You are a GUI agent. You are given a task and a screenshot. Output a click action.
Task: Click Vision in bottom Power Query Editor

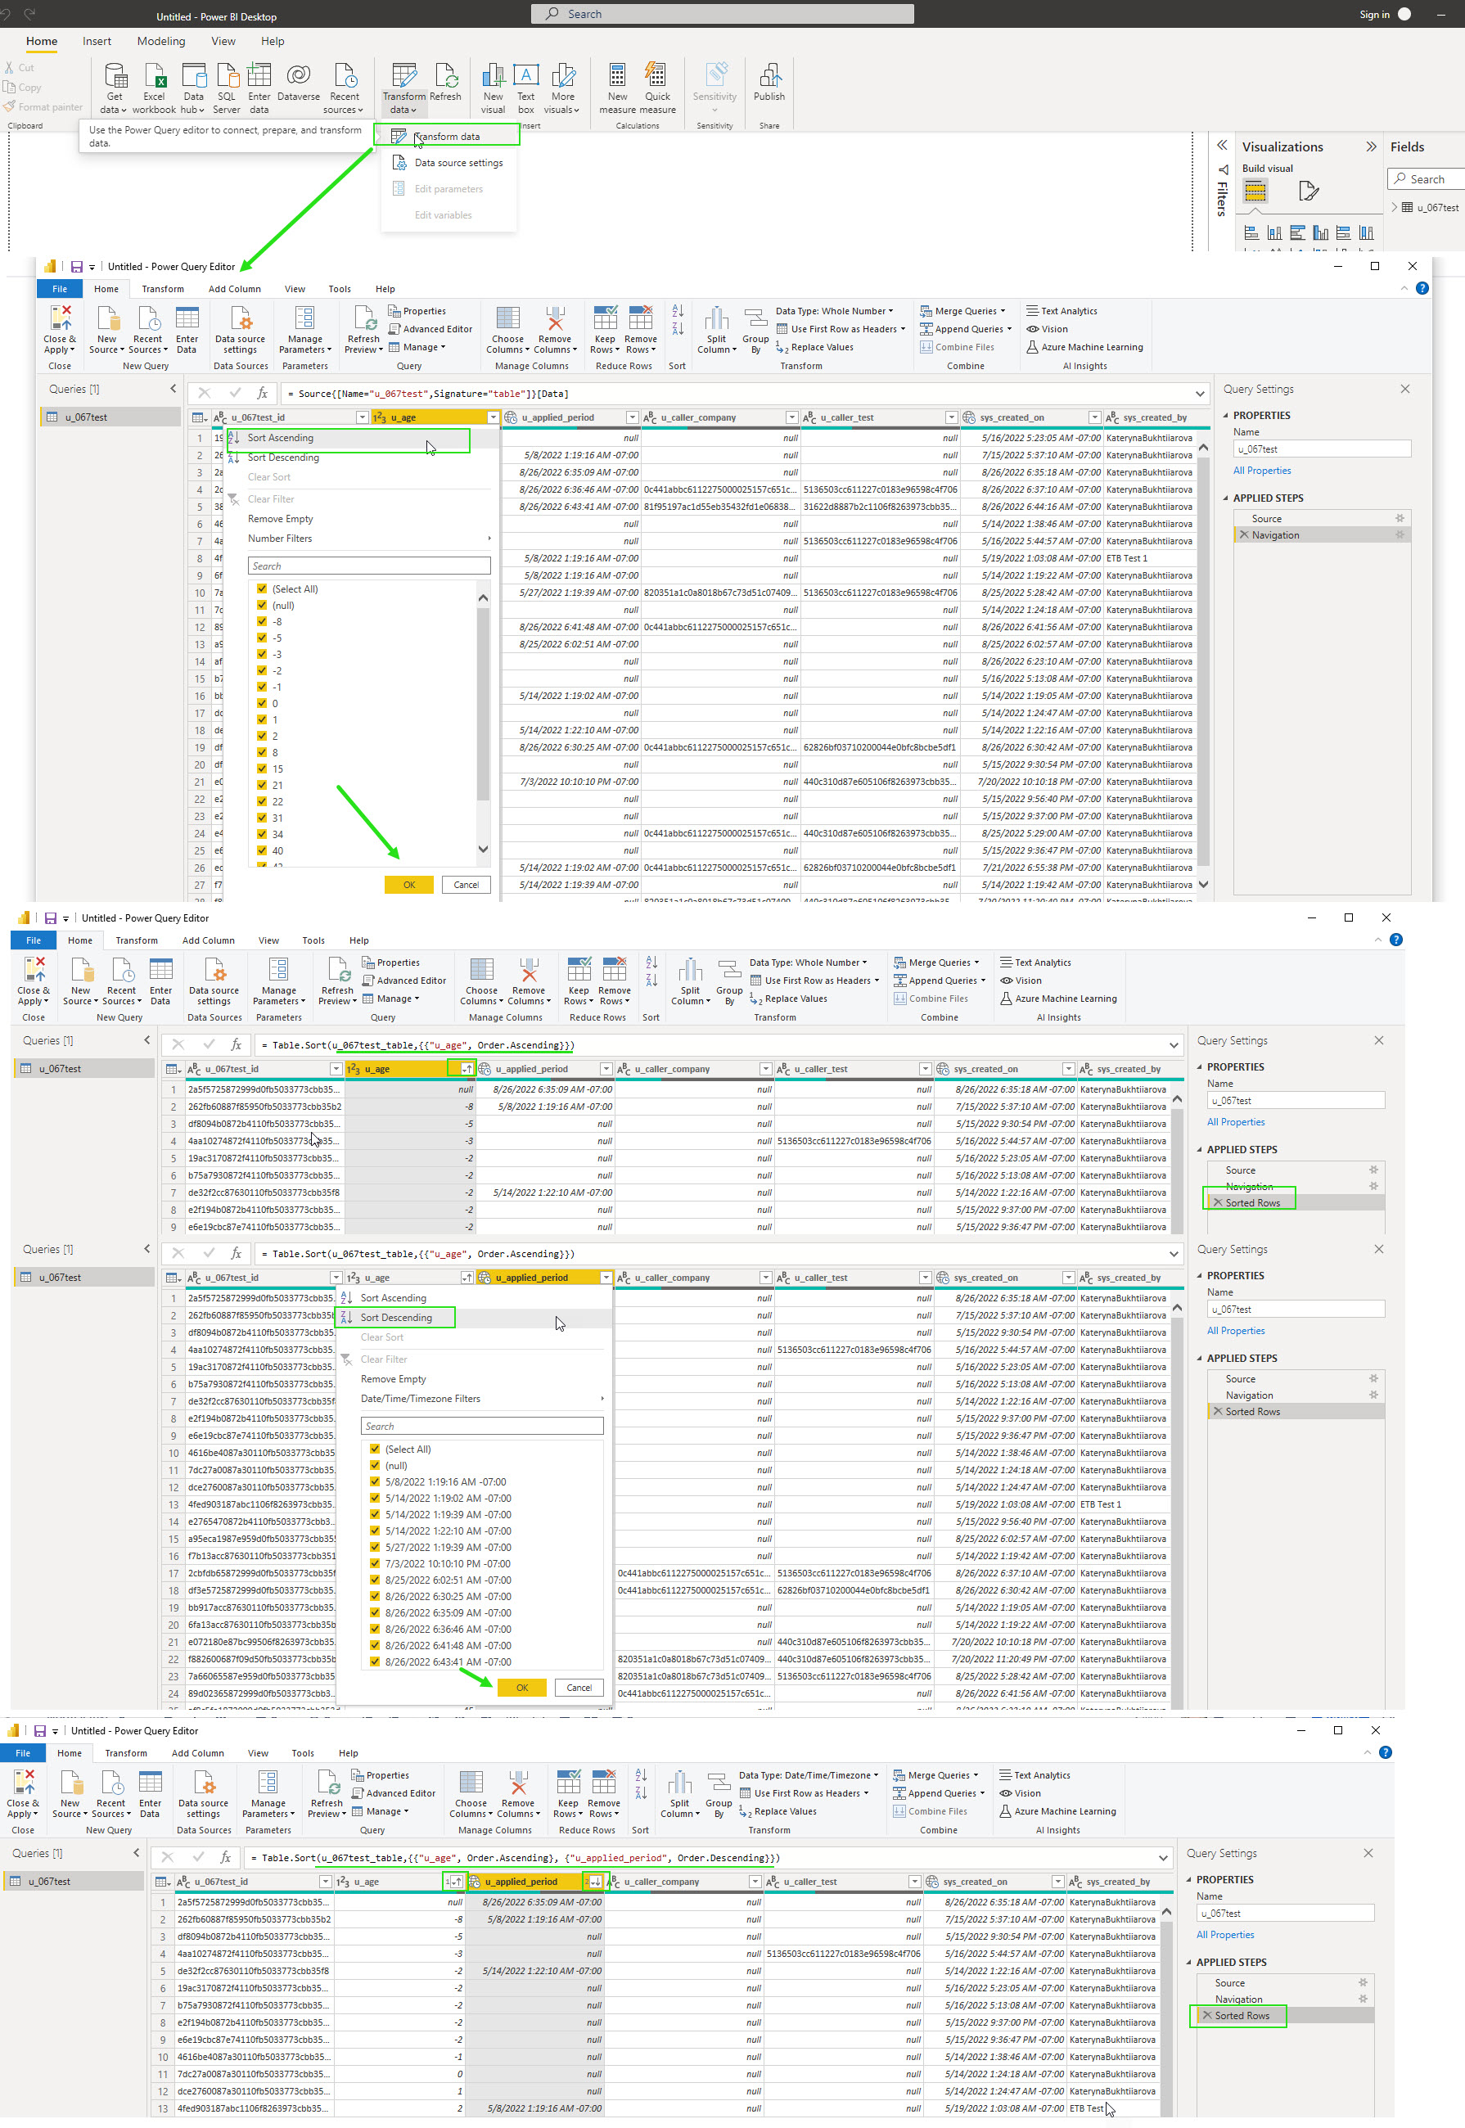[1020, 1792]
